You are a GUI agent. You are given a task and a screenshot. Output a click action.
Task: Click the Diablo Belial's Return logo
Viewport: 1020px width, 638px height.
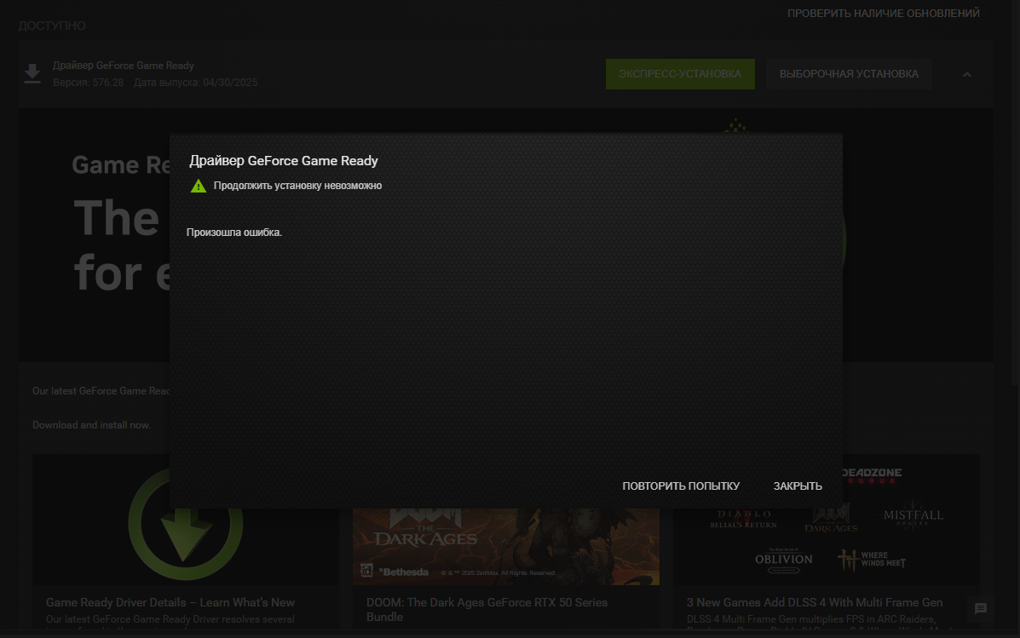[744, 519]
